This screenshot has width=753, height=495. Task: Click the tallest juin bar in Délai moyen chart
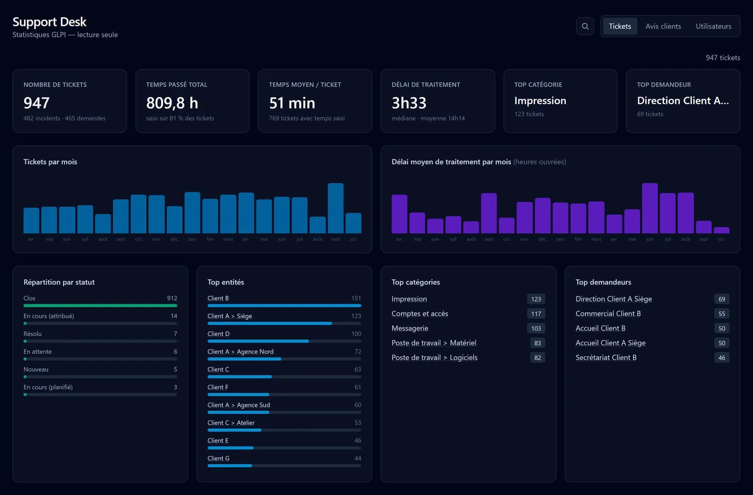click(x=650, y=208)
